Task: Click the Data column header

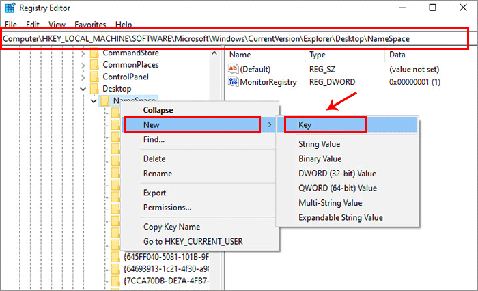Action: [397, 55]
